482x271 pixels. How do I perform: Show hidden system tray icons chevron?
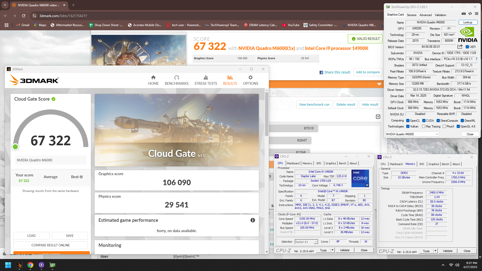443,265
